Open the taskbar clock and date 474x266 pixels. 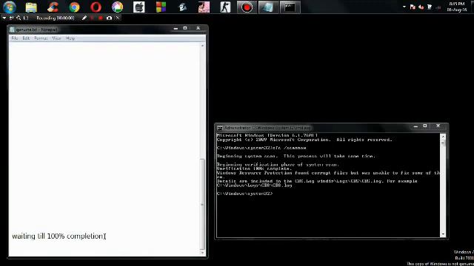click(x=456, y=7)
